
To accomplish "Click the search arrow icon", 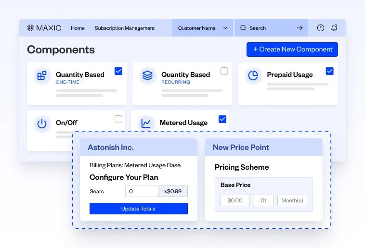I will [300, 28].
